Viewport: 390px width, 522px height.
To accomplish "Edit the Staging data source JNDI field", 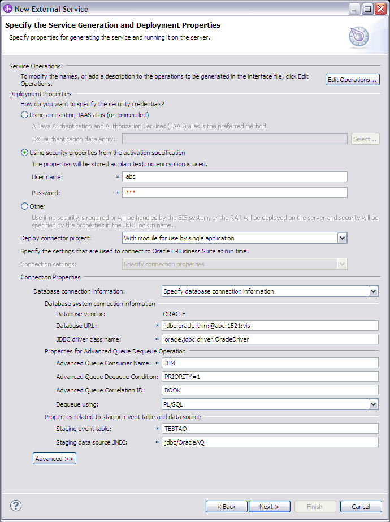I will click(270, 442).
